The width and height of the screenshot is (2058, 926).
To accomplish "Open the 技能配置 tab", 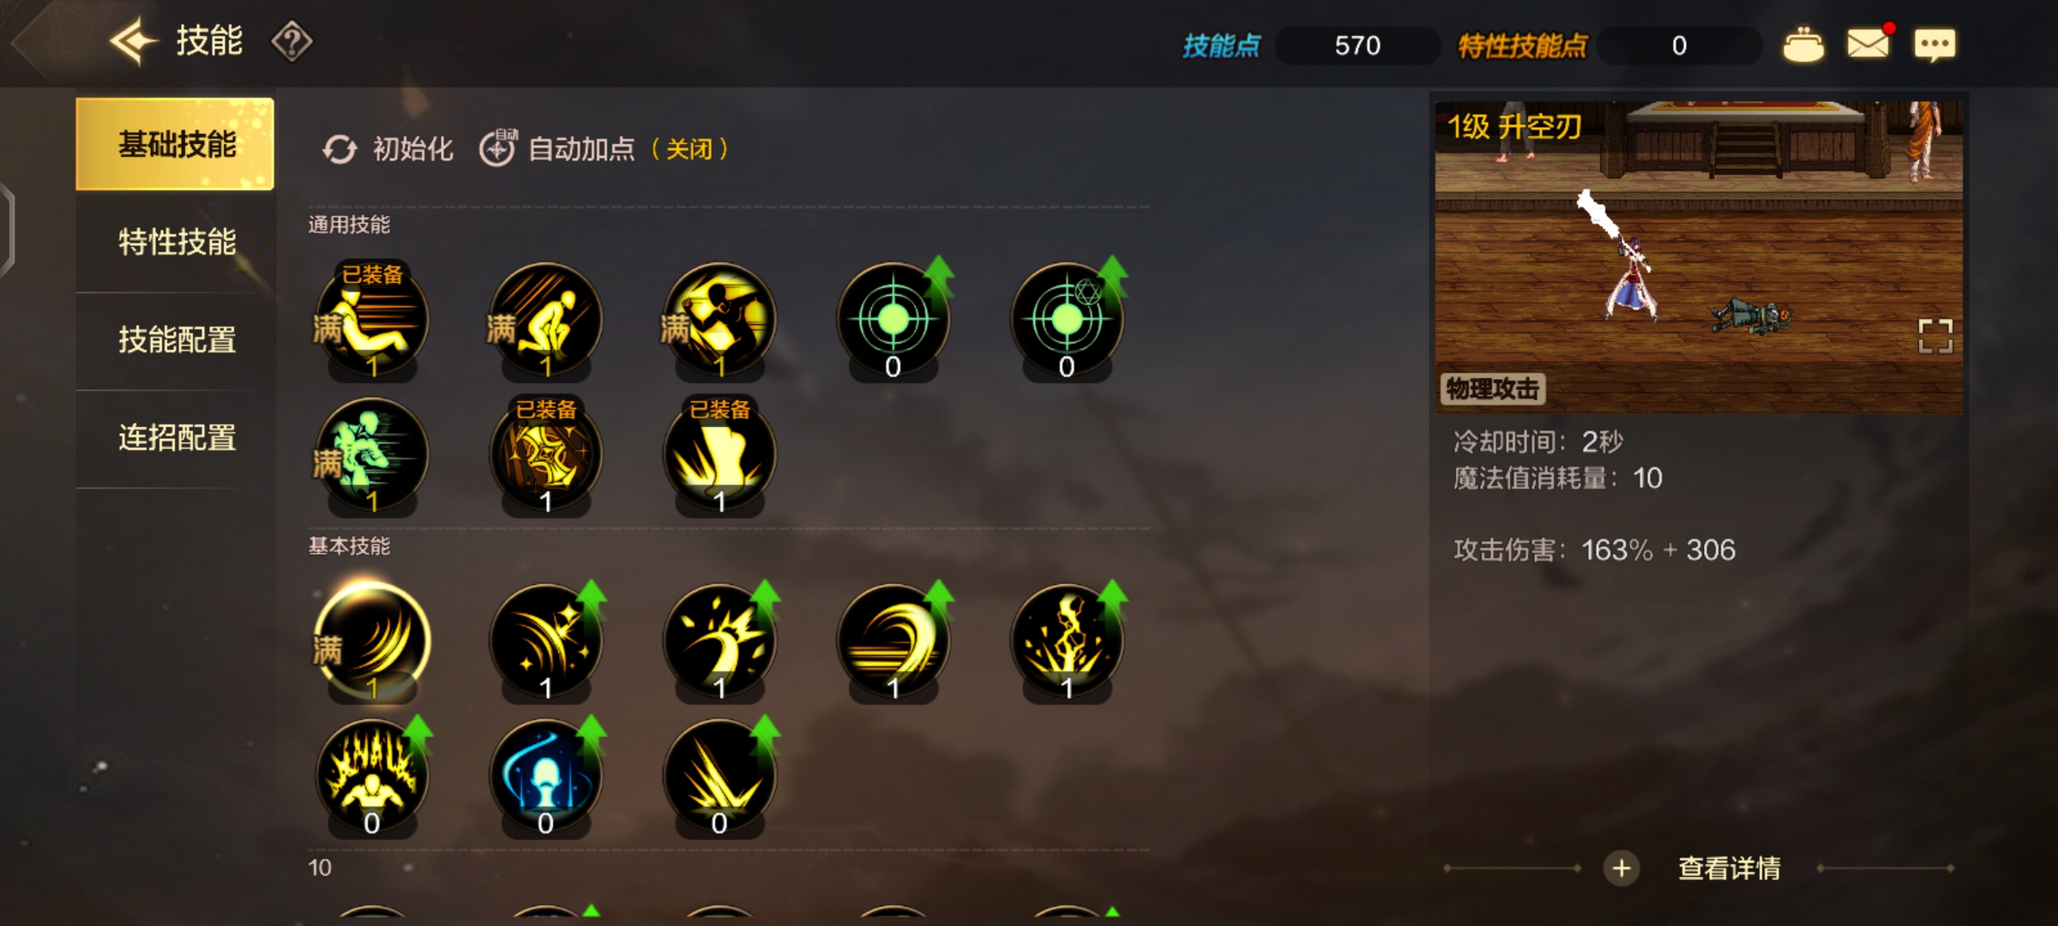I will coord(176,340).
